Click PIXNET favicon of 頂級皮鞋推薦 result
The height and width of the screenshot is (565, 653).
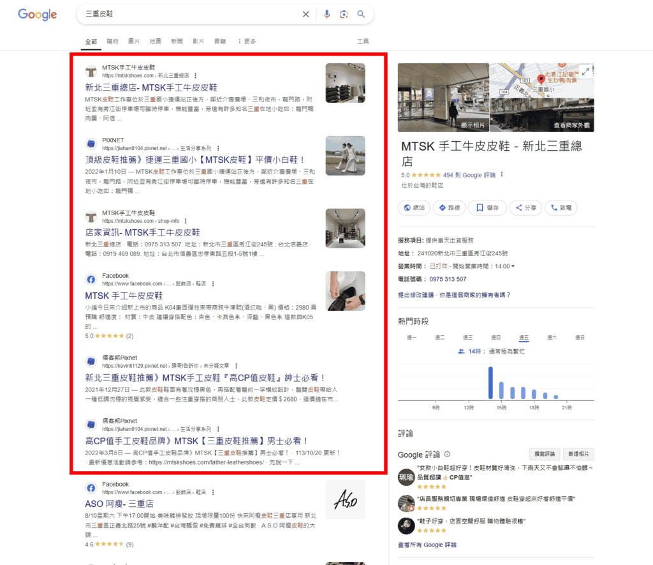(x=91, y=144)
